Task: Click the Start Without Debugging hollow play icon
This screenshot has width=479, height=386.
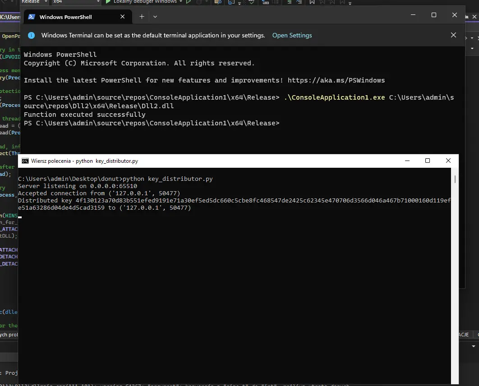Action: tap(189, 2)
